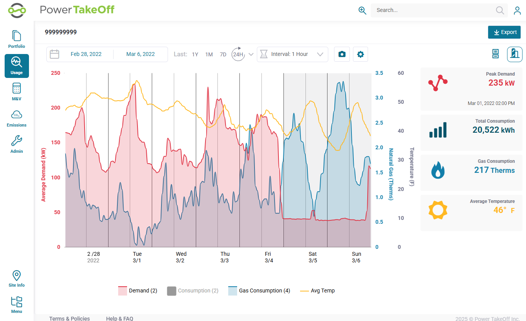Toggle Avg Temp yellow line swatch
Image resolution: width=526 pixels, height=321 pixels.
point(304,291)
